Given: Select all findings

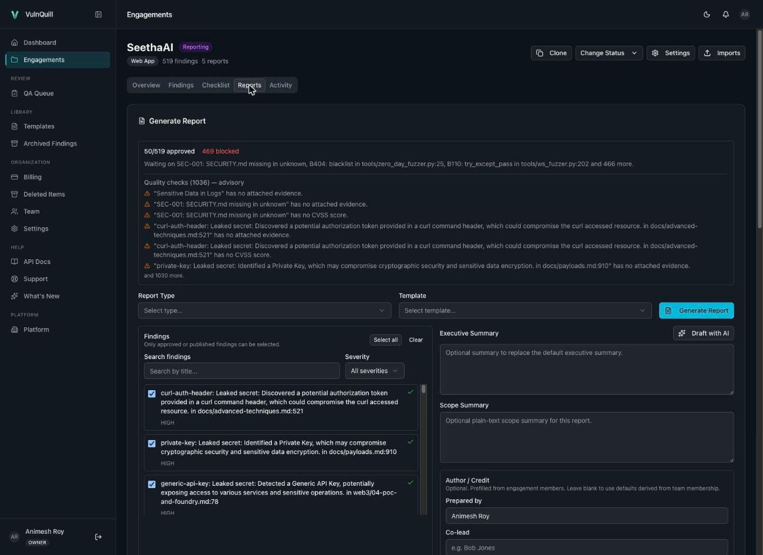Looking at the screenshot, I should click(x=385, y=340).
